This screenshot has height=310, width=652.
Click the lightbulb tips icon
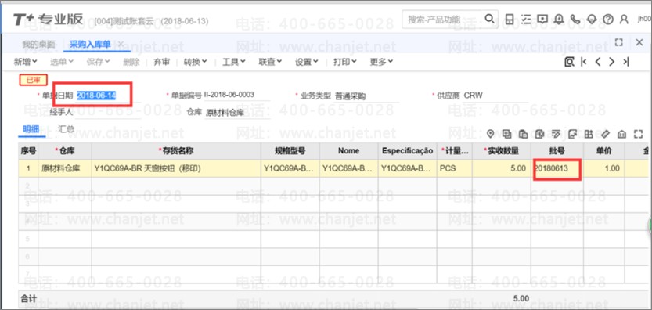pos(592,19)
